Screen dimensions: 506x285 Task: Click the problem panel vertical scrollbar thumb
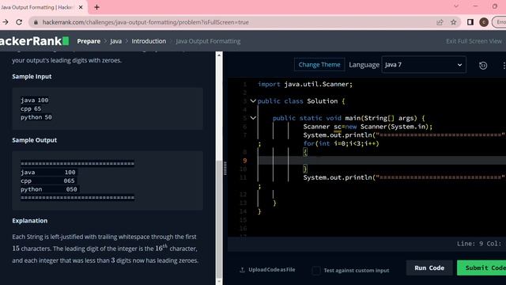click(219, 220)
